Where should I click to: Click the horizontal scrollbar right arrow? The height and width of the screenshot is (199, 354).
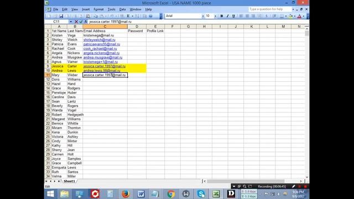point(301,181)
